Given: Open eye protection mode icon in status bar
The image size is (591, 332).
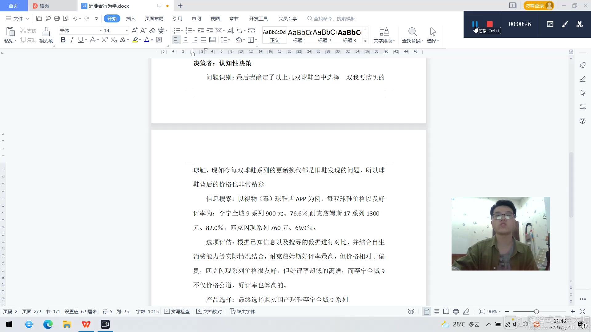Looking at the screenshot, I should coord(411,311).
